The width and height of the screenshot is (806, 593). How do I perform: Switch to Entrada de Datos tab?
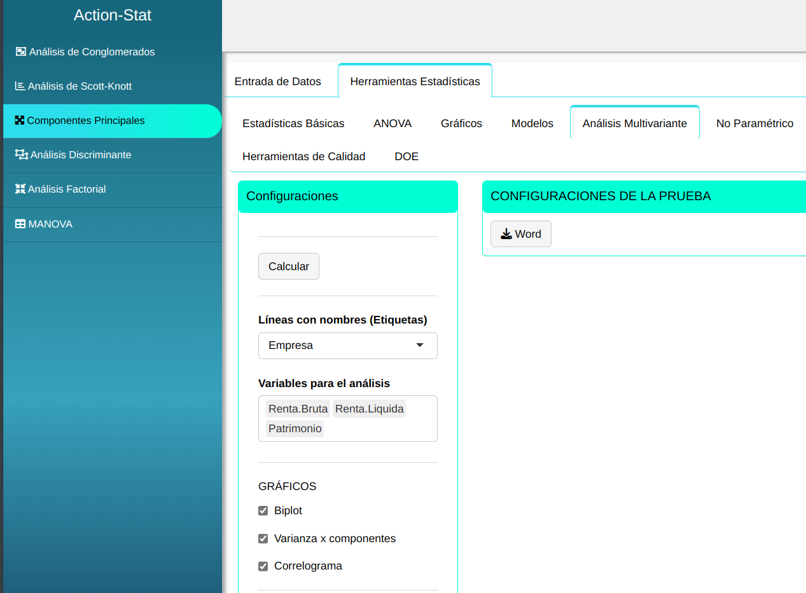(278, 81)
